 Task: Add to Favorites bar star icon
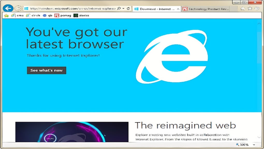click(6, 16)
